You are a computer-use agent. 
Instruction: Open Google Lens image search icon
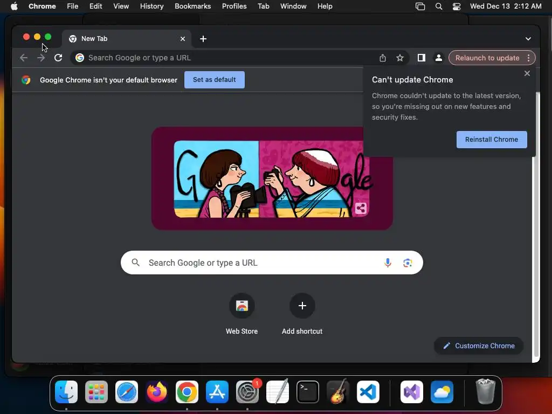click(x=408, y=263)
